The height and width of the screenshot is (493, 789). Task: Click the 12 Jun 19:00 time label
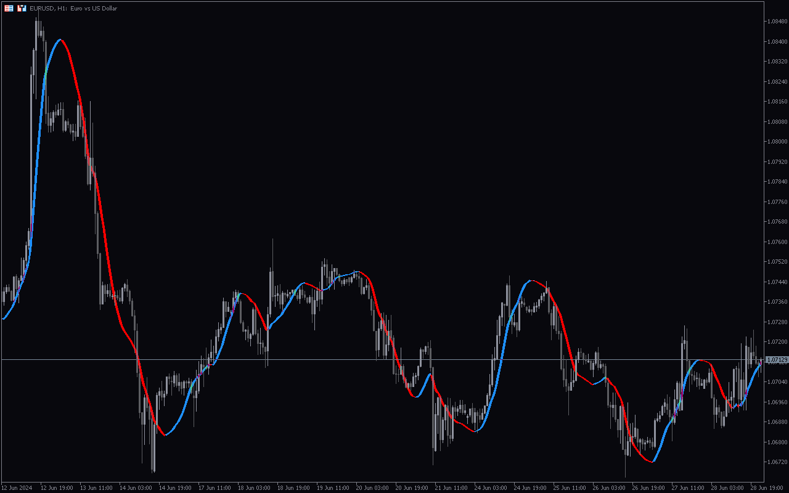(57, 487)
